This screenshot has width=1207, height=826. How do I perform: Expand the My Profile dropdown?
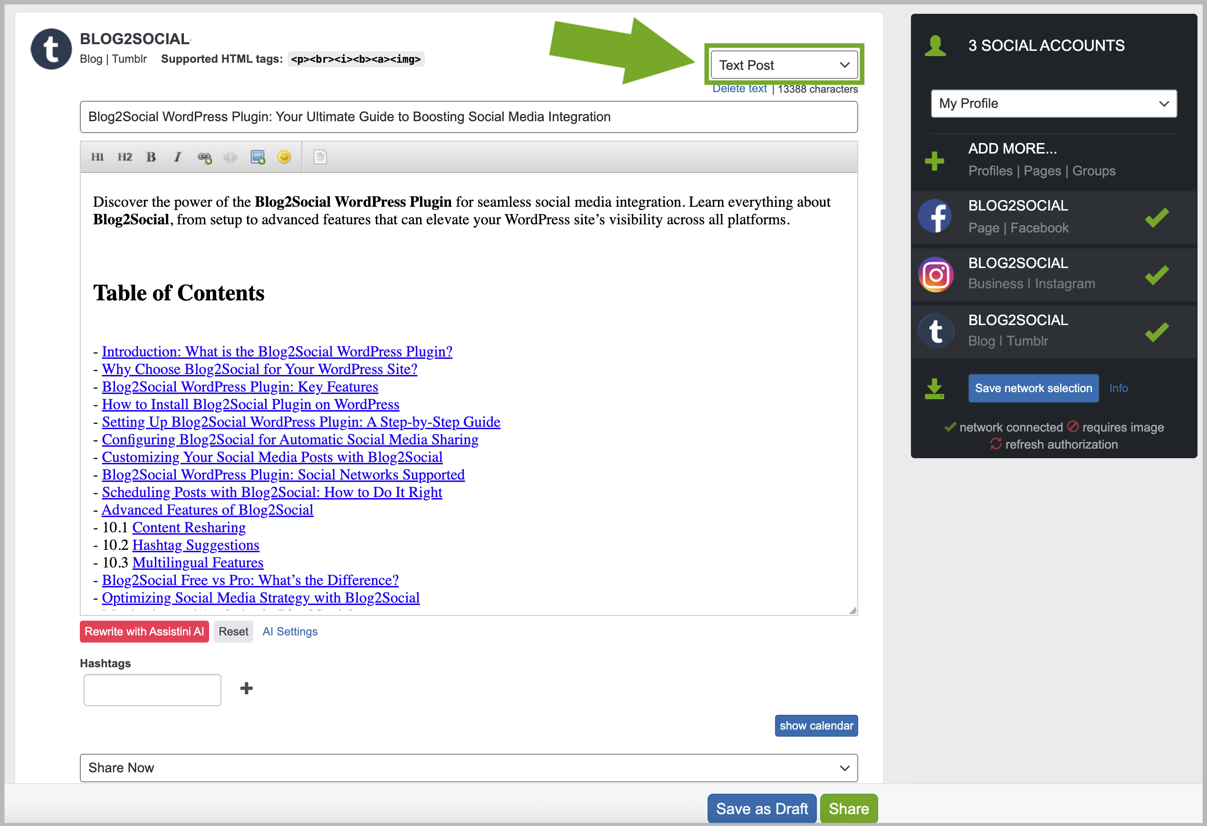pos(1053,104)
